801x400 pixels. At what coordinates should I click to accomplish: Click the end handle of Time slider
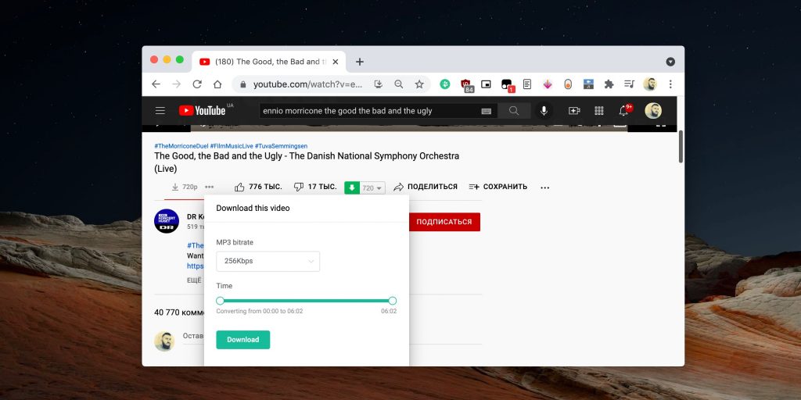pos(393,301)
